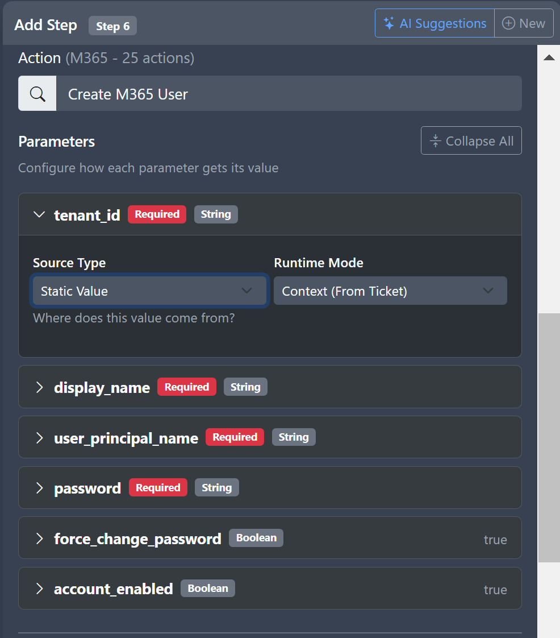Click the scrollbar up arrow
This screenshot has height=638, width=560.
549,57
